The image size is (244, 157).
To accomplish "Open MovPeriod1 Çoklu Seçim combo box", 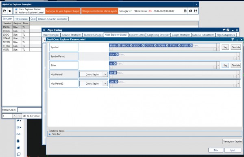I will point(94,74).
